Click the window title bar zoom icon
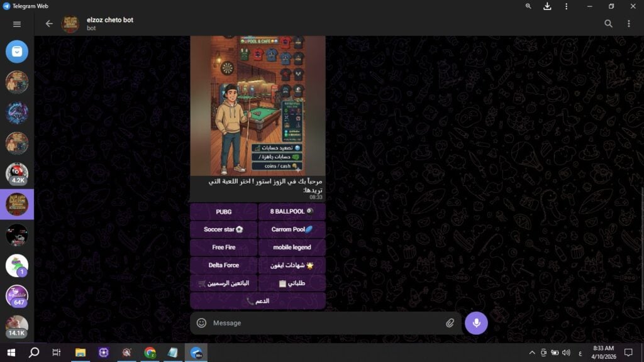The height and width of the screenshot is (362, 644). pyautogui.click(x=528, y=6)
